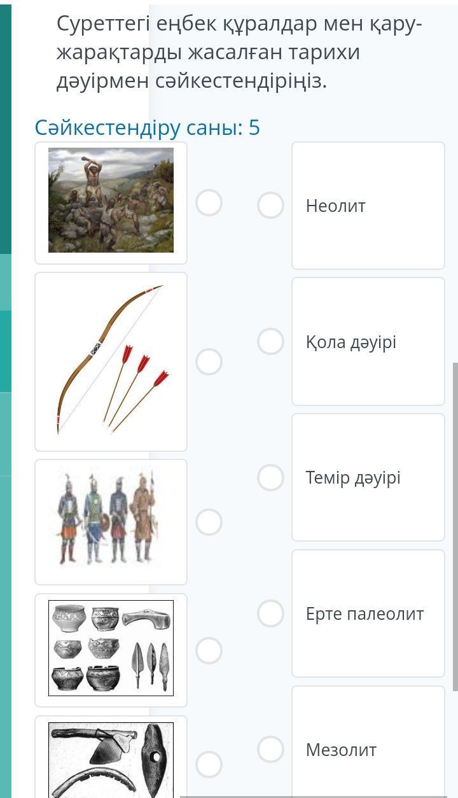Click the Қола дәуірі answer card

pyautogui.click(x=368, y=341)
